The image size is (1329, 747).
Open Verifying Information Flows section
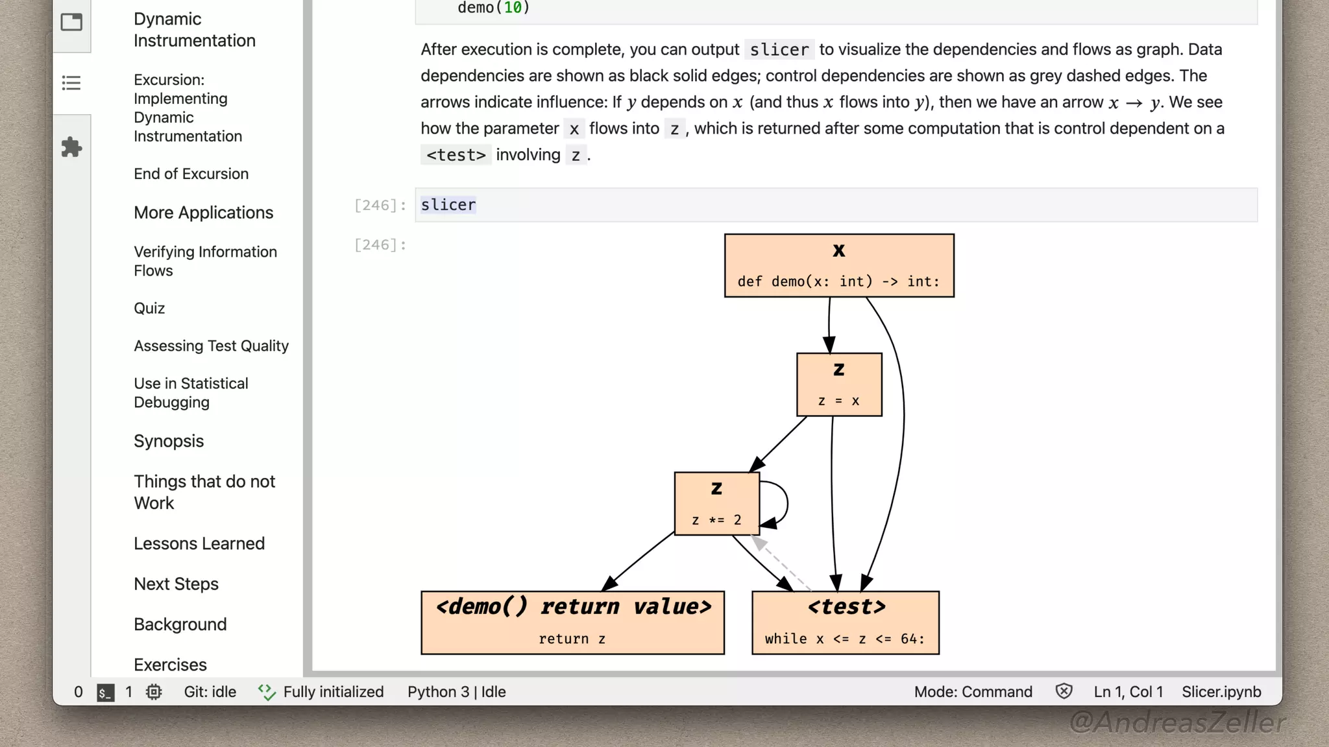tap(205, 261)
